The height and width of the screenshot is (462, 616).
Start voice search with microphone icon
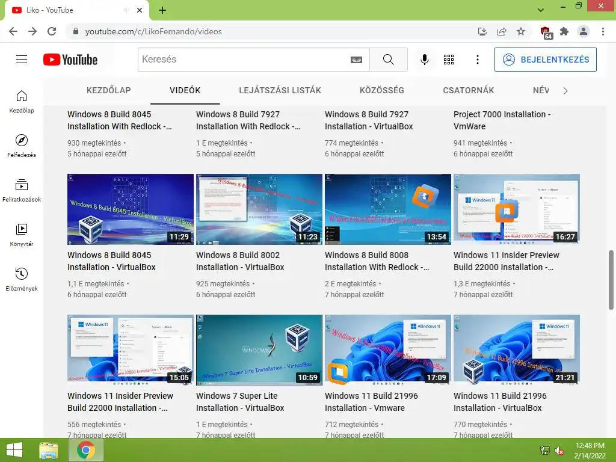[x=425, y=60]
